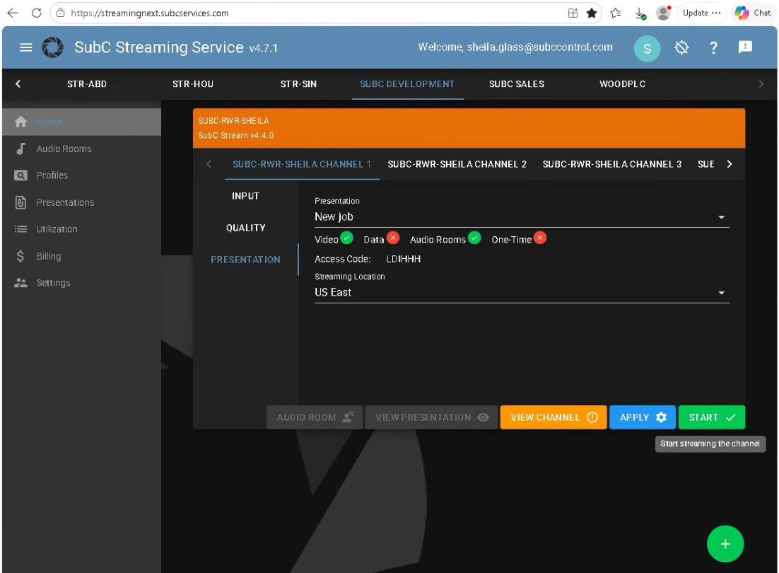Open Settings in the sidebar
779x573 pixels.
click(x=81, y=283)
